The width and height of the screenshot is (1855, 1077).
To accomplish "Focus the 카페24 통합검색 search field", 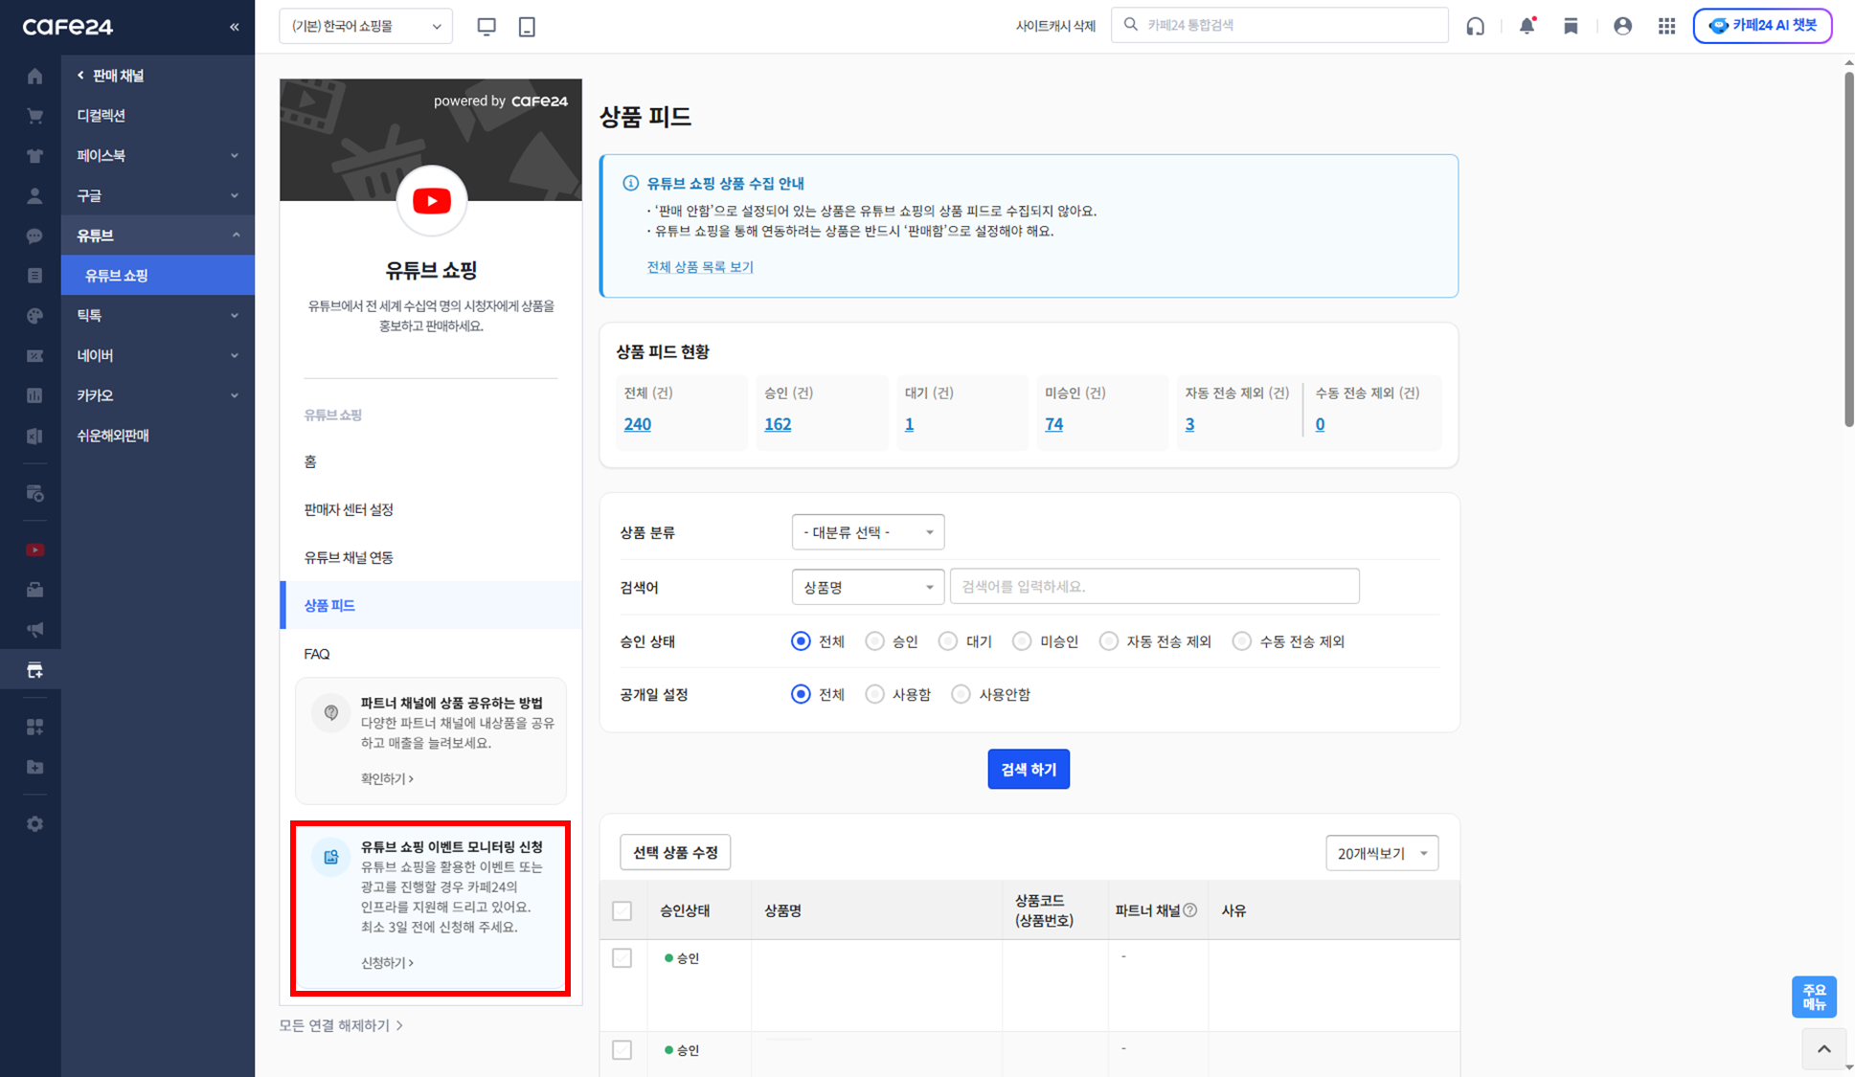I will [1279, 25].
